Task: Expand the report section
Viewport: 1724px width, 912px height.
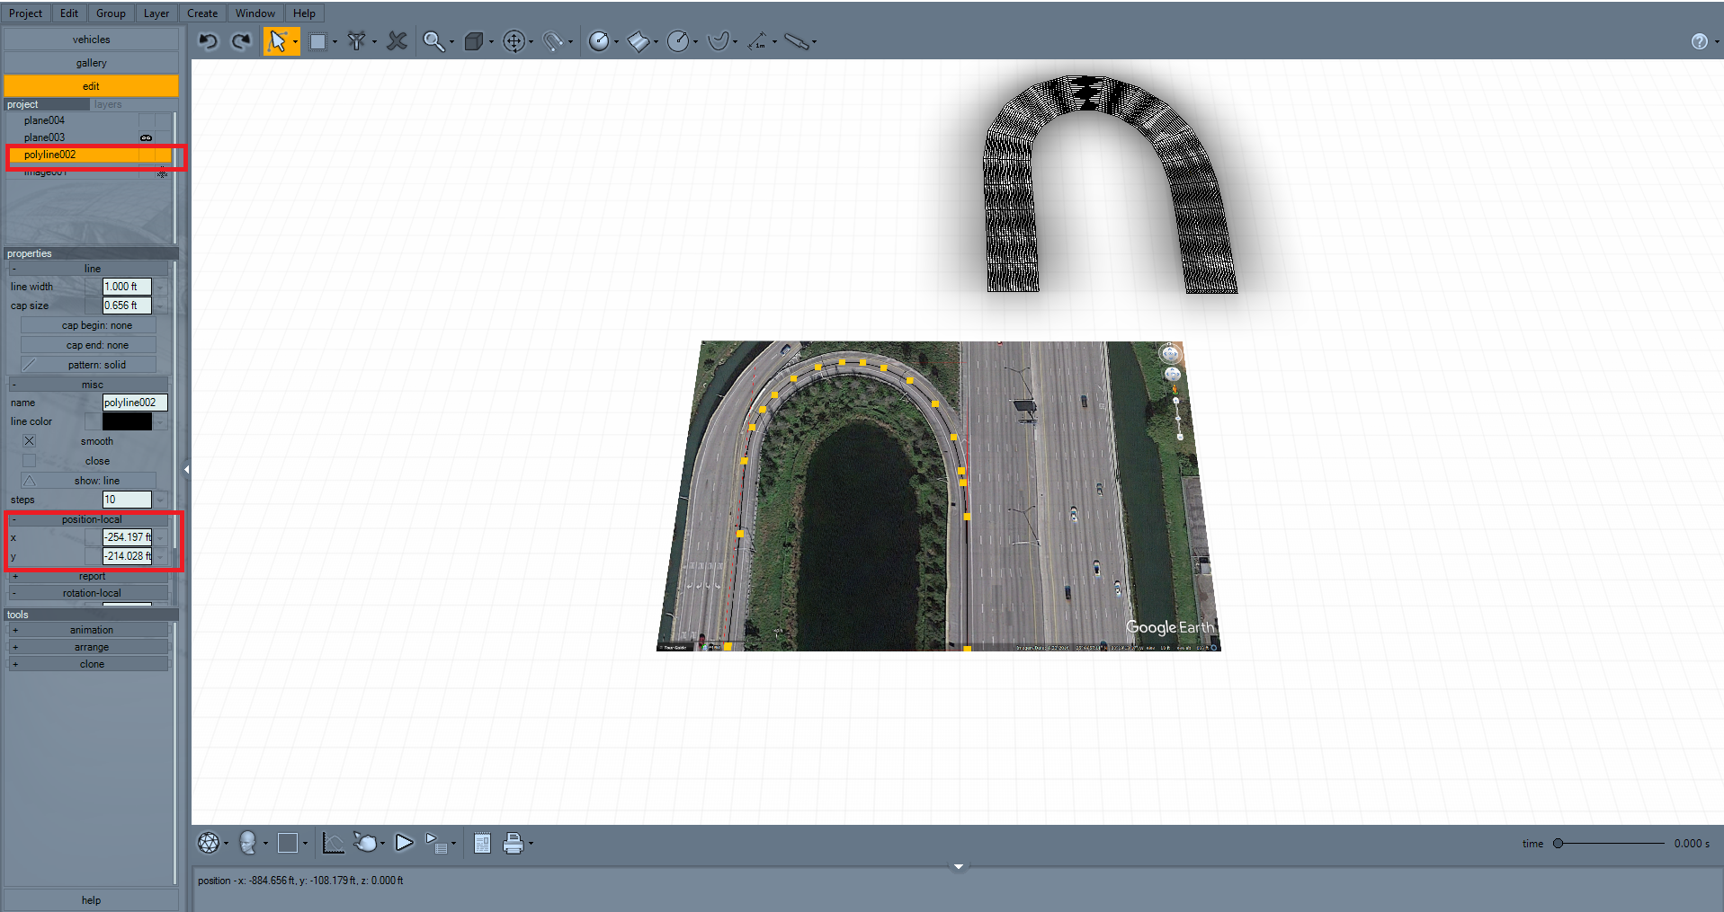Action: click(x=14, y=576)
